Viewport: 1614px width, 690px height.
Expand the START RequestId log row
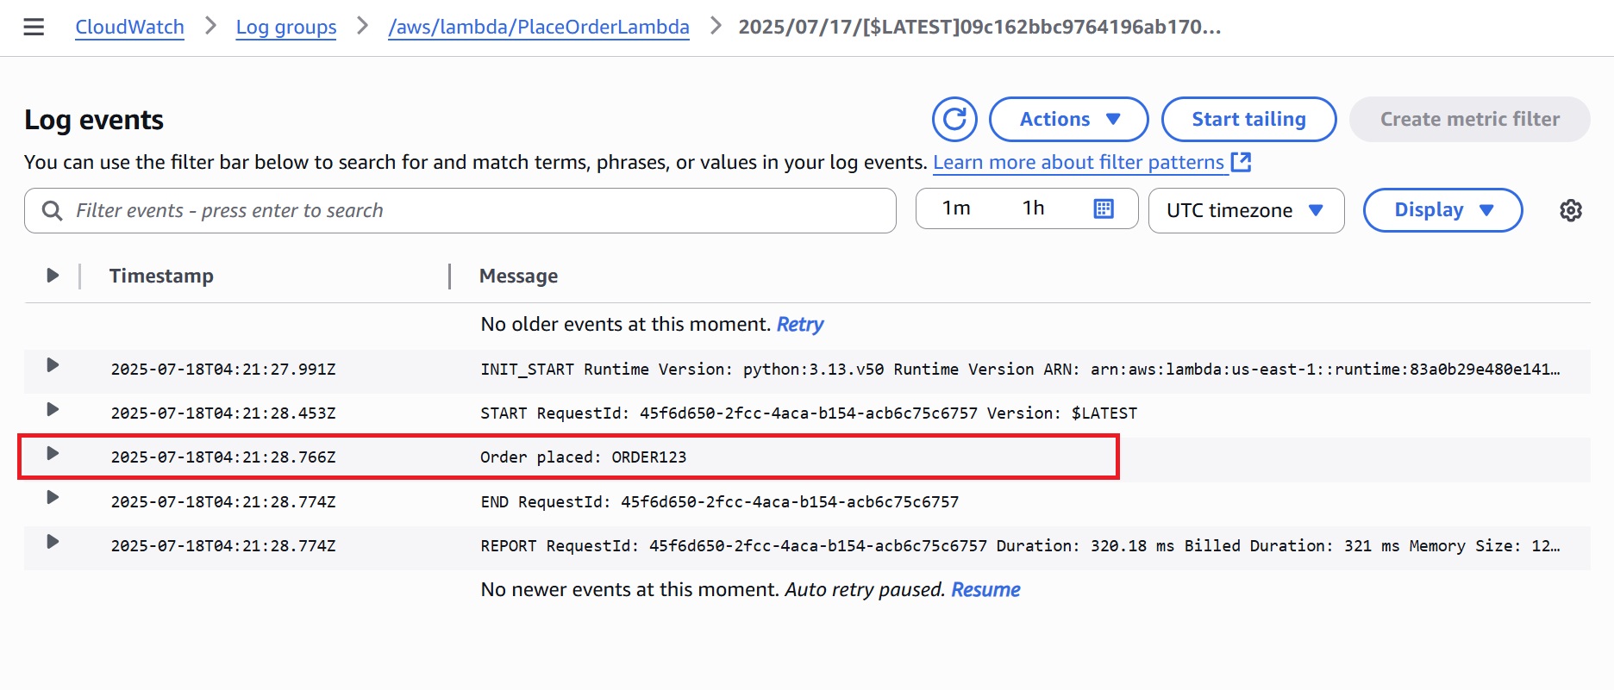tap(53, 409)
